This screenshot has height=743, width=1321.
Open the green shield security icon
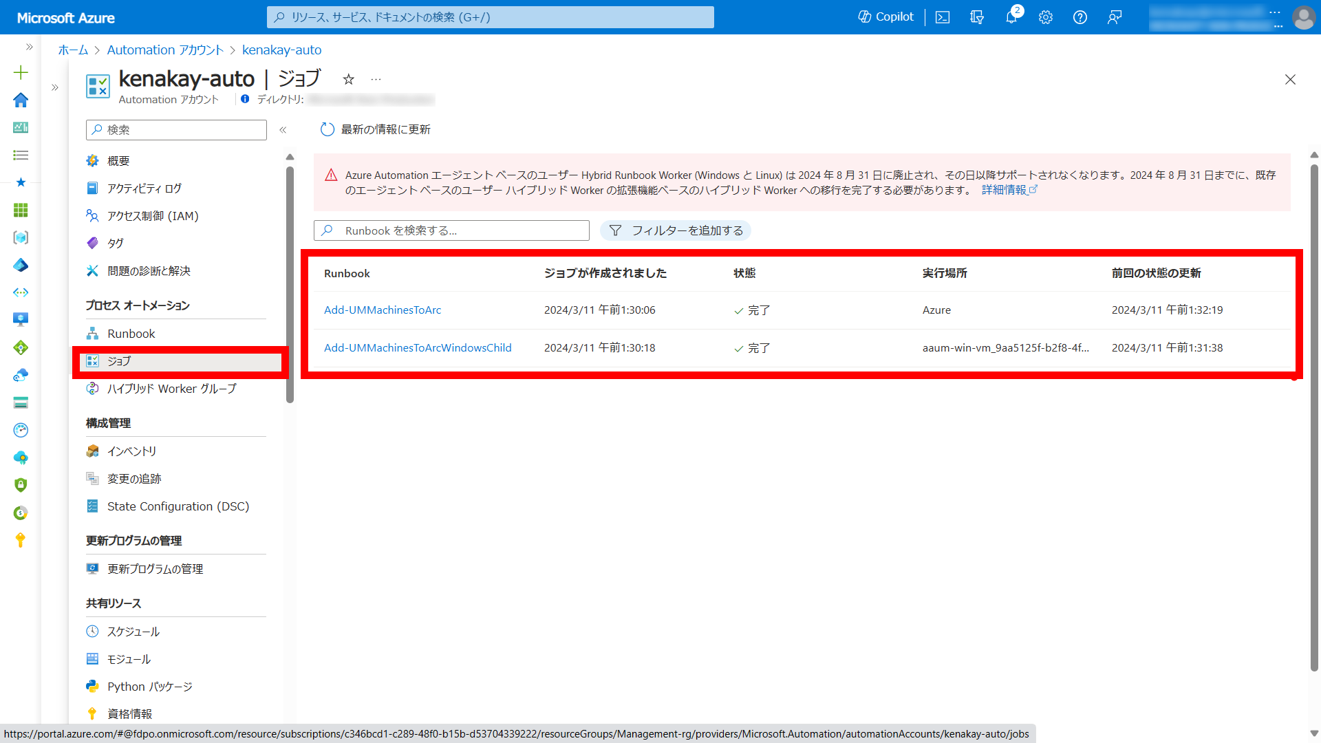21,485
